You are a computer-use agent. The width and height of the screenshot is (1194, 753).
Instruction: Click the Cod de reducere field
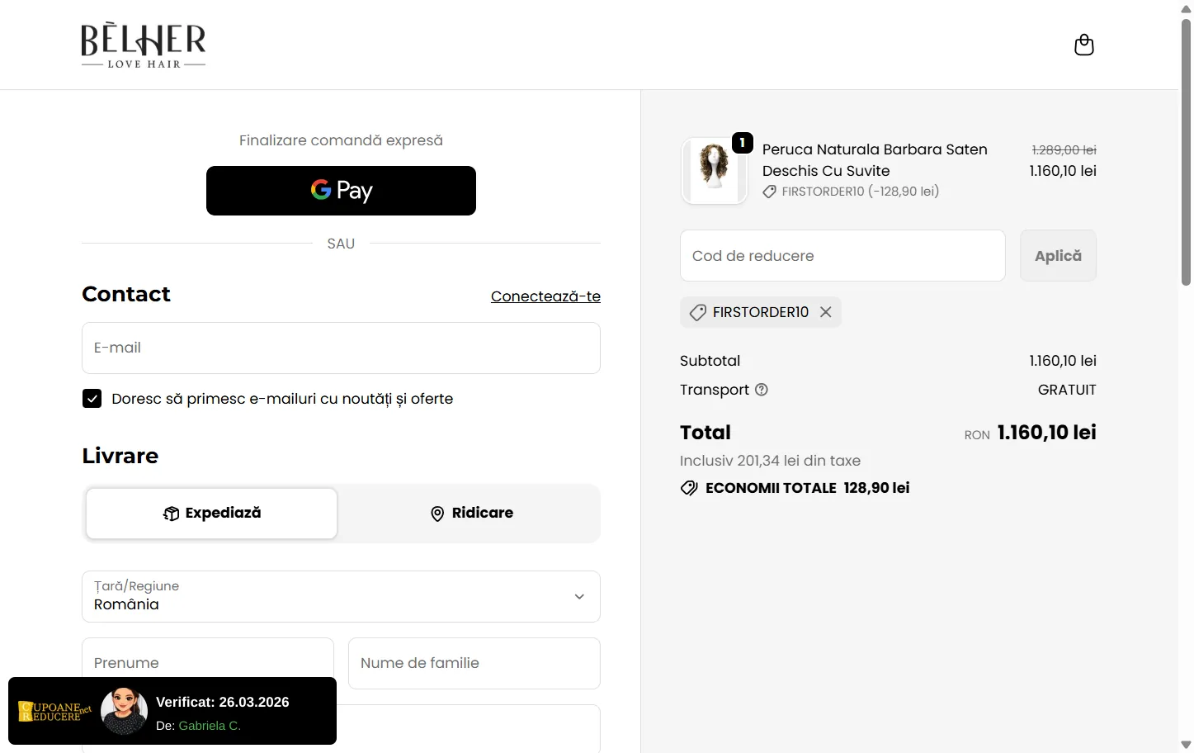[842, 256]
